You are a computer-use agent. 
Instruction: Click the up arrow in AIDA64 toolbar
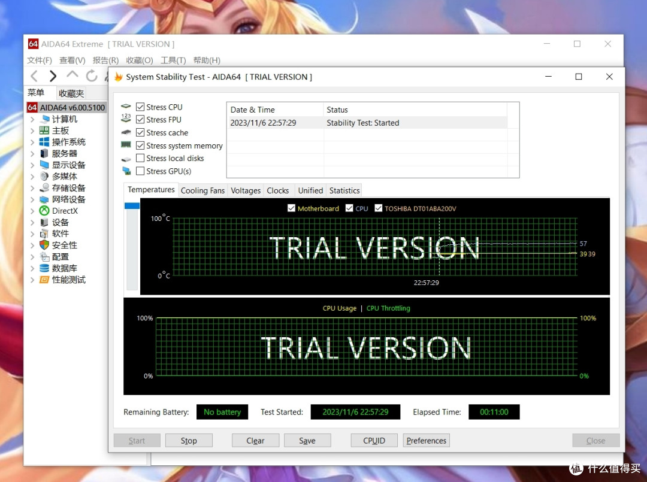pyautogui.click(x=72, y=75)
